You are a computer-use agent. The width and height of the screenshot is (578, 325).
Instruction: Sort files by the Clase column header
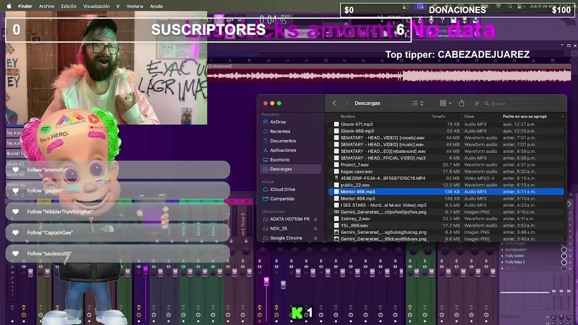coord(469,116)
